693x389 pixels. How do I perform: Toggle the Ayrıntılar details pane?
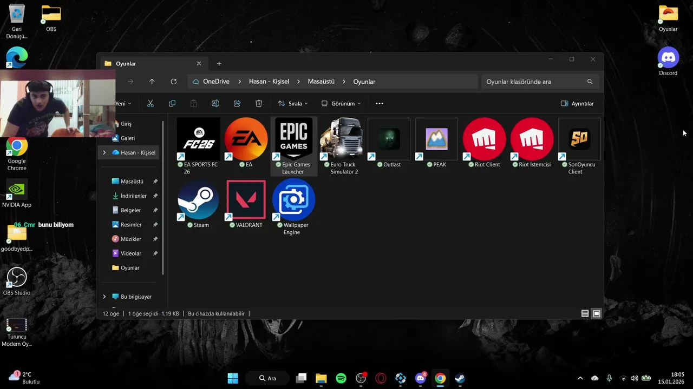point(577,103)
